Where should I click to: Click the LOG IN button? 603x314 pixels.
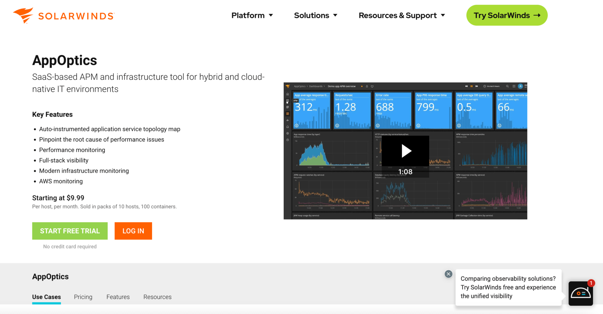pos(133,231)
